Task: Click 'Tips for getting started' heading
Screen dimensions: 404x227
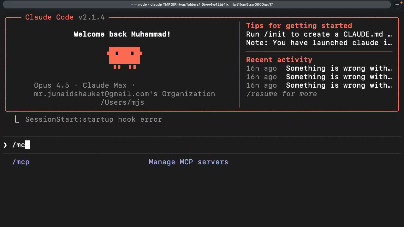Action: coord(299,26)
